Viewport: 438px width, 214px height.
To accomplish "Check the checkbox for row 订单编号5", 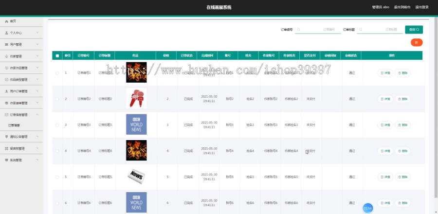I will (x=57, y=177).
